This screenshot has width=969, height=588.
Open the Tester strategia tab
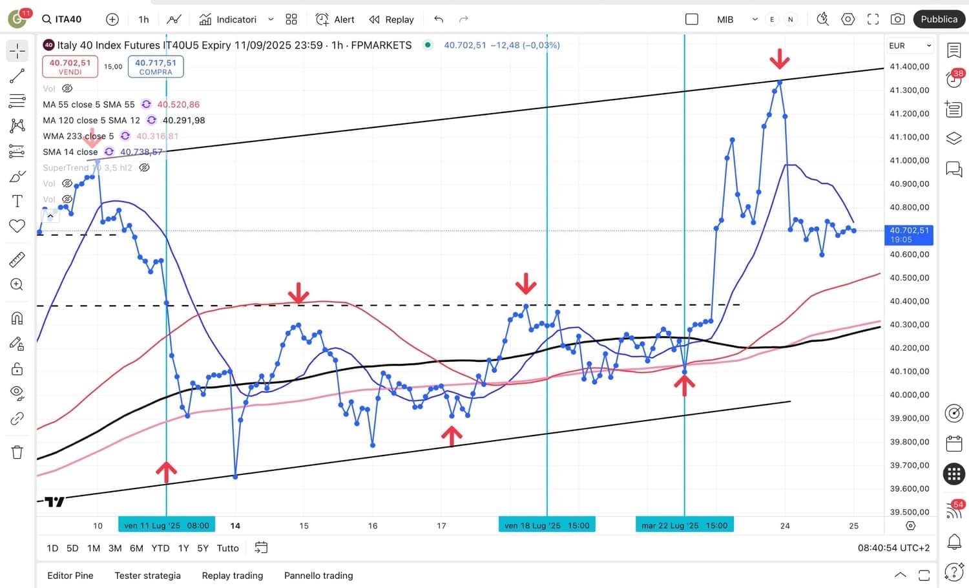pos(148,576)
